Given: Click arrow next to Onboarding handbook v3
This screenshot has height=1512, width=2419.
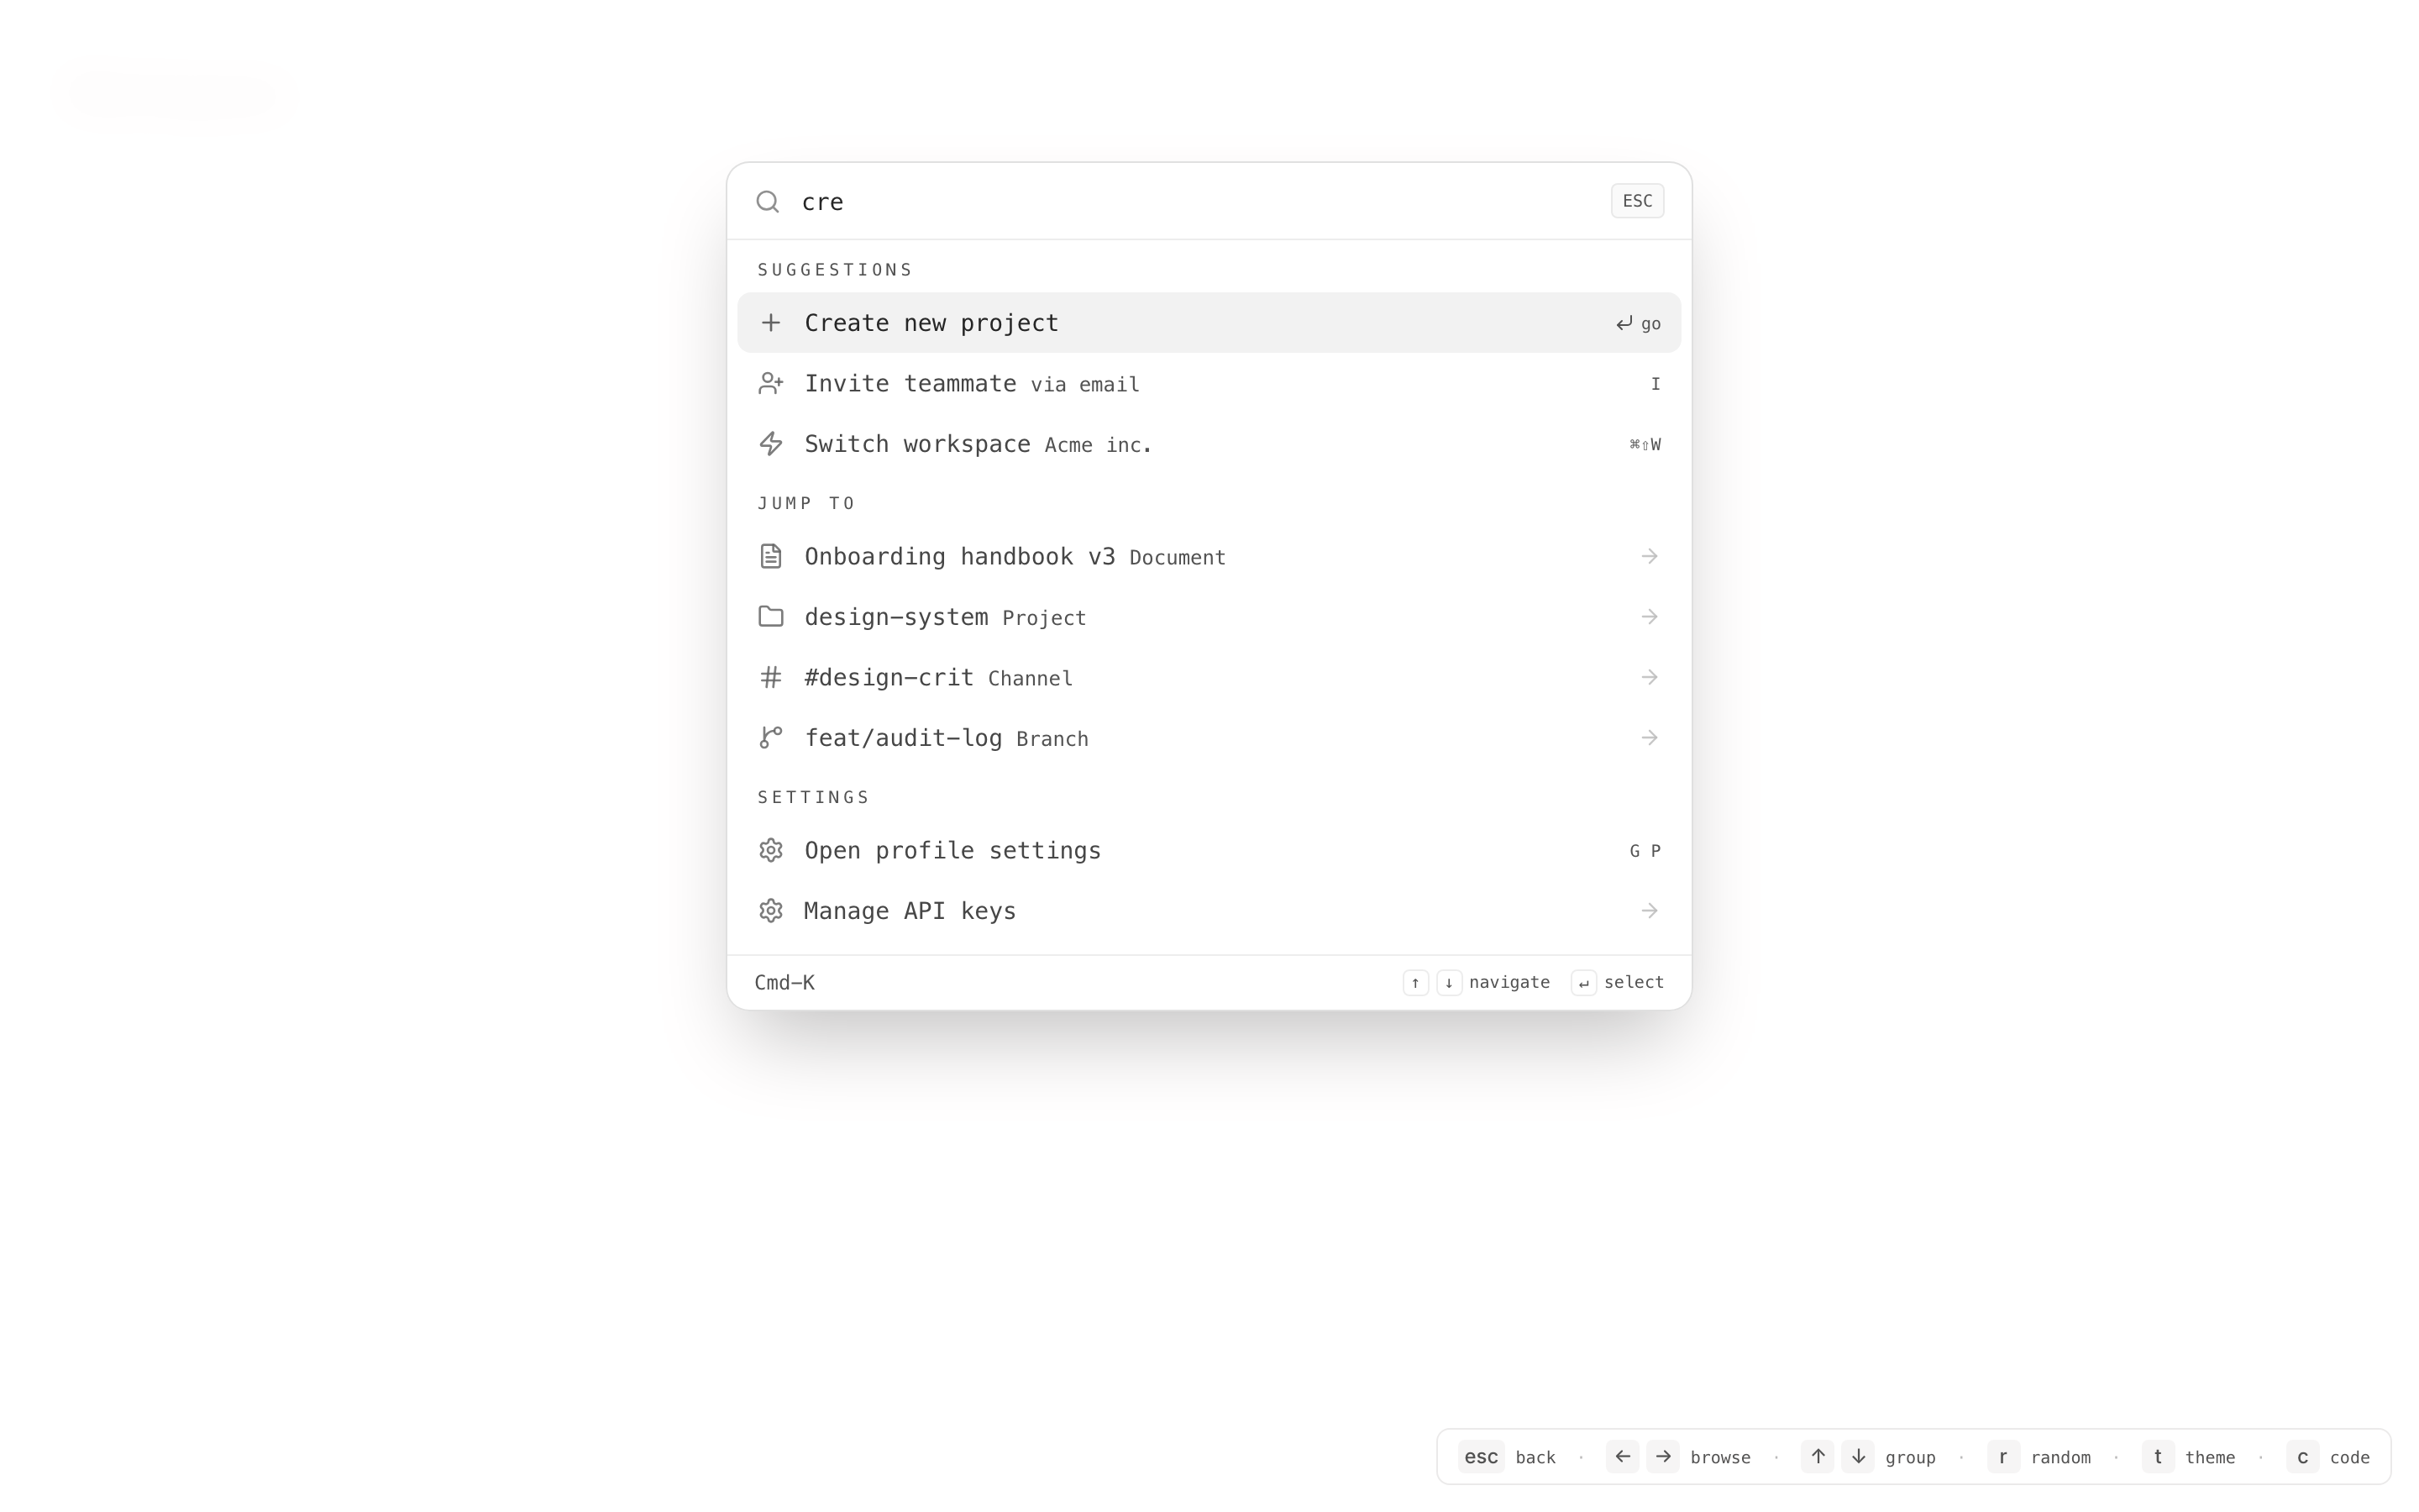Looking at the screenshot, I should [x=1648, y=556].
